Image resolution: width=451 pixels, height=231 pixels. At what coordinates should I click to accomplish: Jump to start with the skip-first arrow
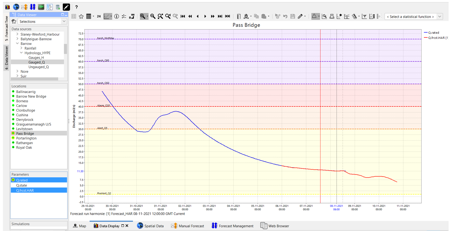coord(183,16)
